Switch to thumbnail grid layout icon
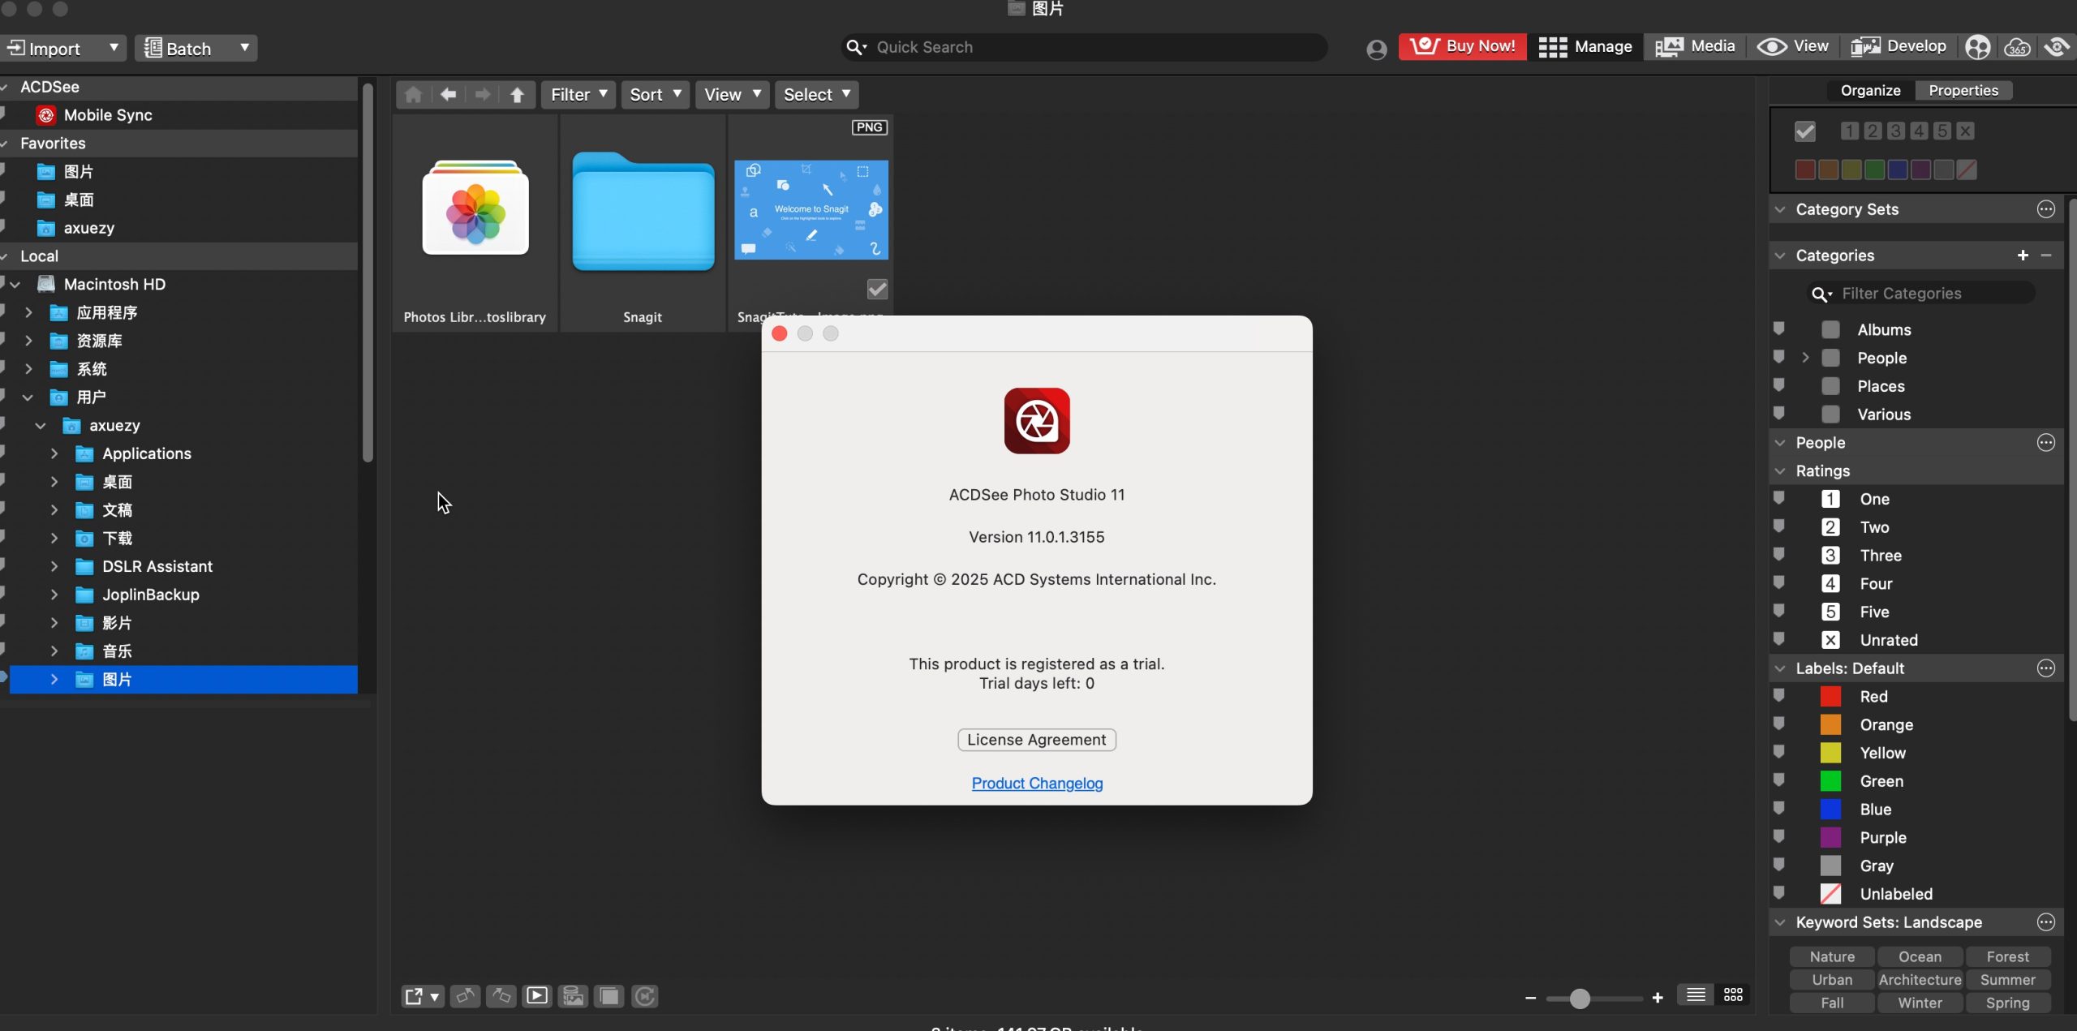Screen dimensions: 2077x1031 click(1733, 994)
